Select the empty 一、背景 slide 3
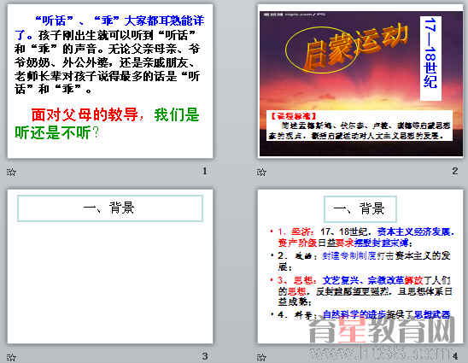468x363 pixels. tap(110, 266)
